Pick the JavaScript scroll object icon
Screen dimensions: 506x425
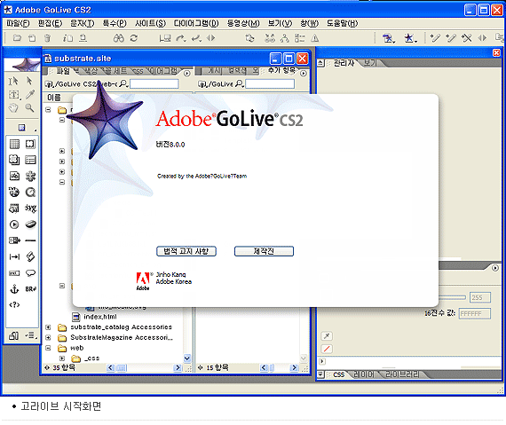(x=30, y=256)
